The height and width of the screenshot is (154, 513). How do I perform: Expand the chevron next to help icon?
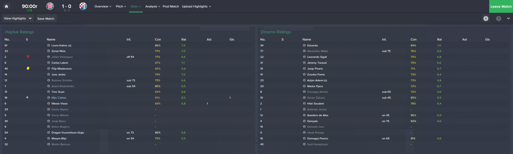pyautogui.click(x=508, y=18)
